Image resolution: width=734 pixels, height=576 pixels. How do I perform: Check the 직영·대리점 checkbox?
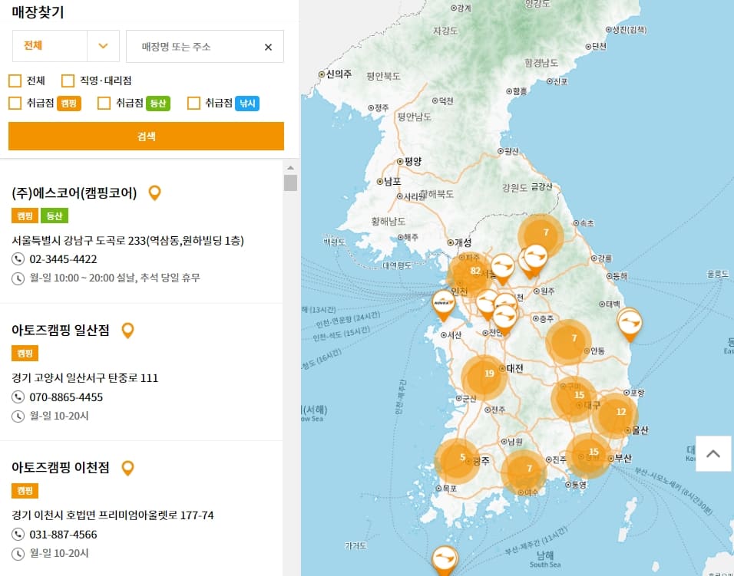(68, 81)
